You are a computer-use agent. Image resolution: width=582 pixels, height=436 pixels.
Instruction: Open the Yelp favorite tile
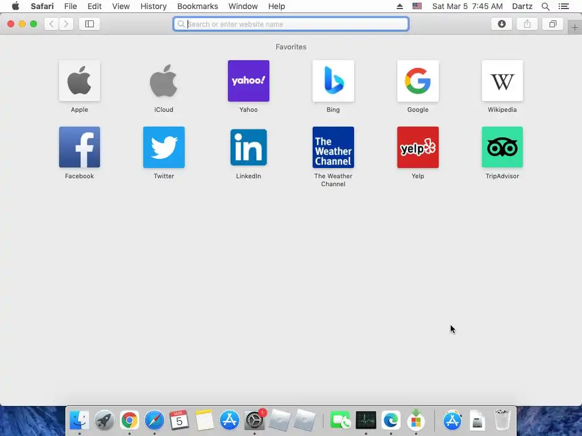(x=418, y=147)
